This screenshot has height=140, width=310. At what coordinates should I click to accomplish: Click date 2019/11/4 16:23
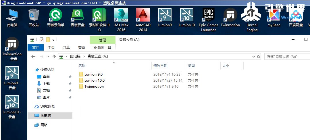[167, 74]
